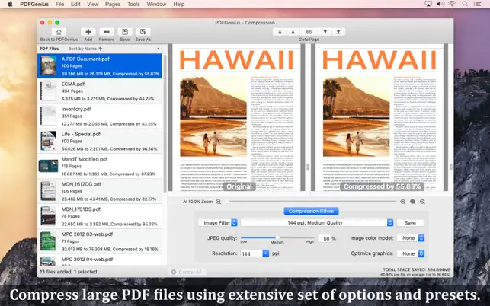Select MPC 2012 04-web.pdf in file list
This screenshot has width=490, height=306.
(x=100, y=260)
